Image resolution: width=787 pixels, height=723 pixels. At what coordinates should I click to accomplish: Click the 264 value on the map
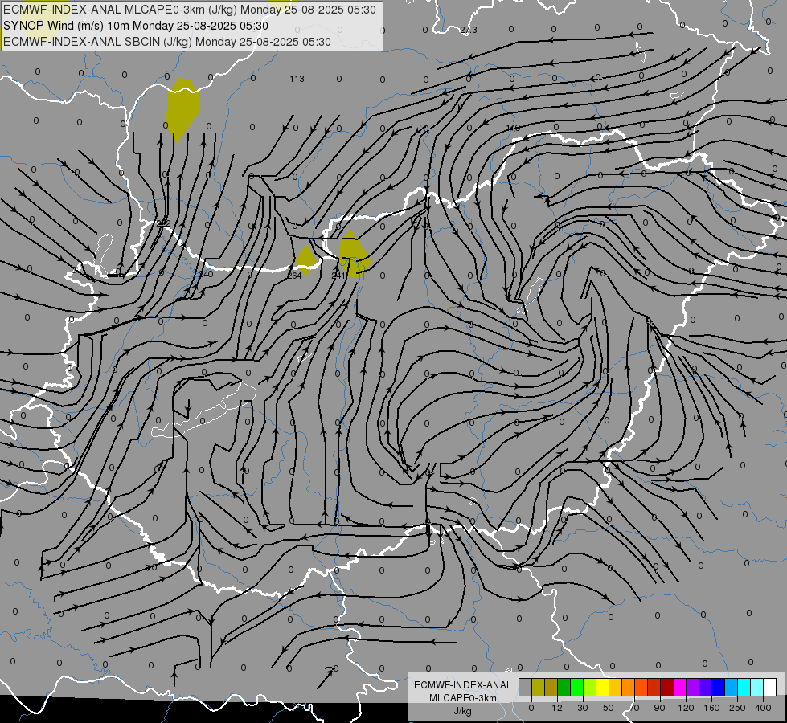pos(294,276)
